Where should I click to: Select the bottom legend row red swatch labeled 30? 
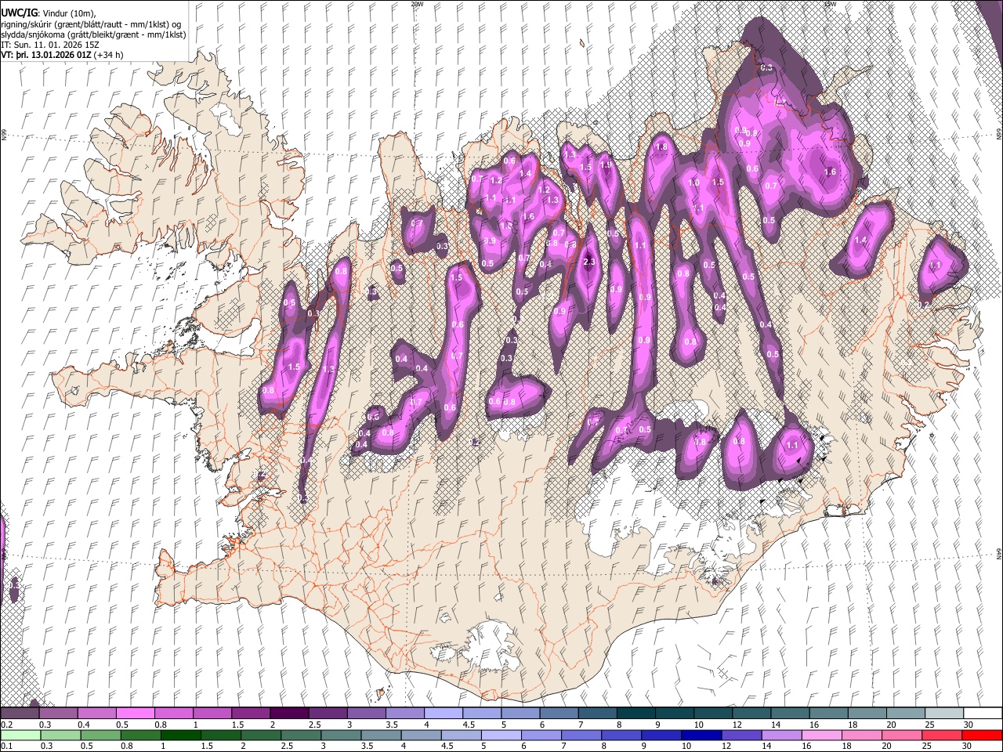(x=983, y=735)
